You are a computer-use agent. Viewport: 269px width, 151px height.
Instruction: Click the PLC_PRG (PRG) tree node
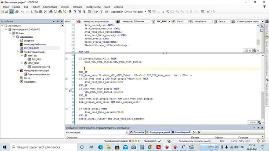[x=32, y=48]
